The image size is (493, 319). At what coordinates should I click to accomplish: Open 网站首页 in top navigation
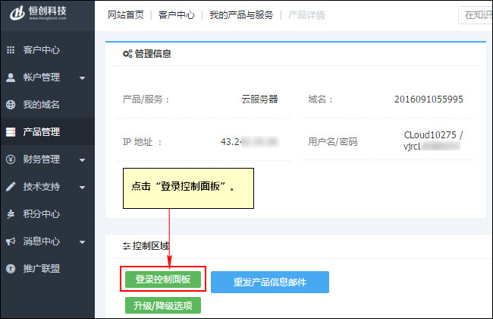(x=126, y=15)
